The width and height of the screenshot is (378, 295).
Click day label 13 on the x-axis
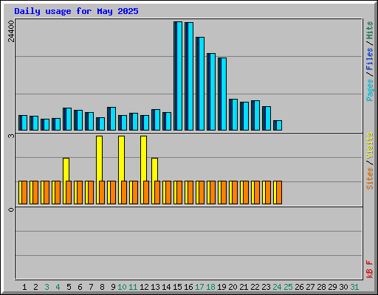(155, 287)
